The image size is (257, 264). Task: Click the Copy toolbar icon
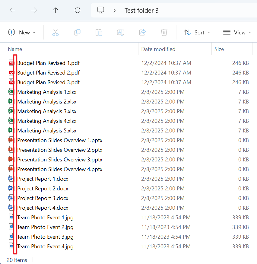pos(77,32)
